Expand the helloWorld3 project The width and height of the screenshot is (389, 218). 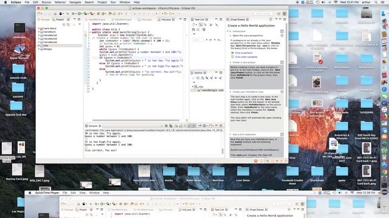(x=39, y=39)
